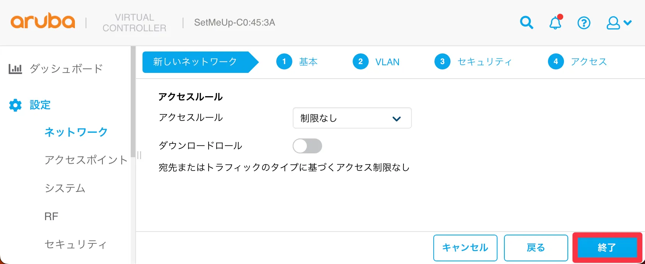Open the notifications bell
This screenshot has height=264, width=645.
pos(555,23)
